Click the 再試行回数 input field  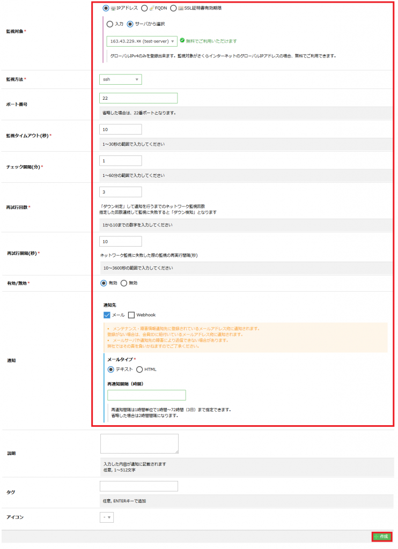tap(121, 191)
